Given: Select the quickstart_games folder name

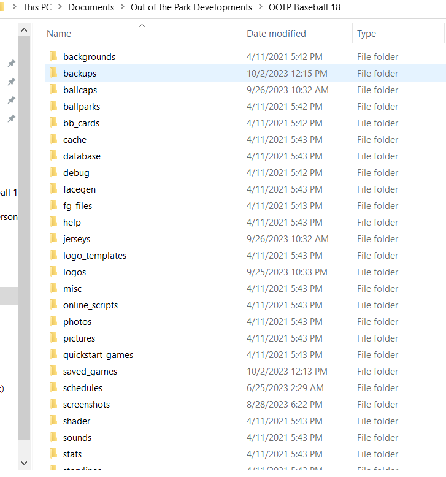Looking at the screenshot, I should click(98, 355).
